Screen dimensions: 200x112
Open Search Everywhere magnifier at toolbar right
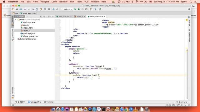tap(189, 9)
